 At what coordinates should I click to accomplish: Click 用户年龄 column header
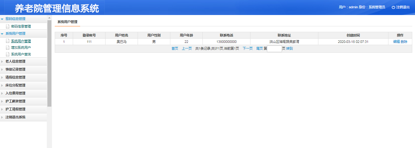click(x=187, y=35)
